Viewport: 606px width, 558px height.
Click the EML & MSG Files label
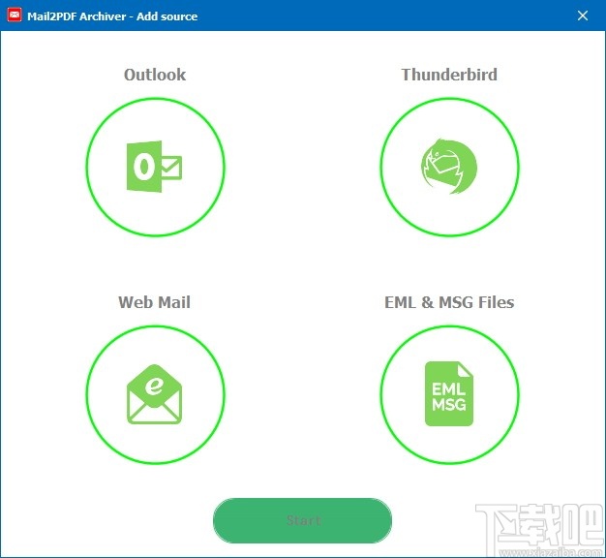click(449, 302)
